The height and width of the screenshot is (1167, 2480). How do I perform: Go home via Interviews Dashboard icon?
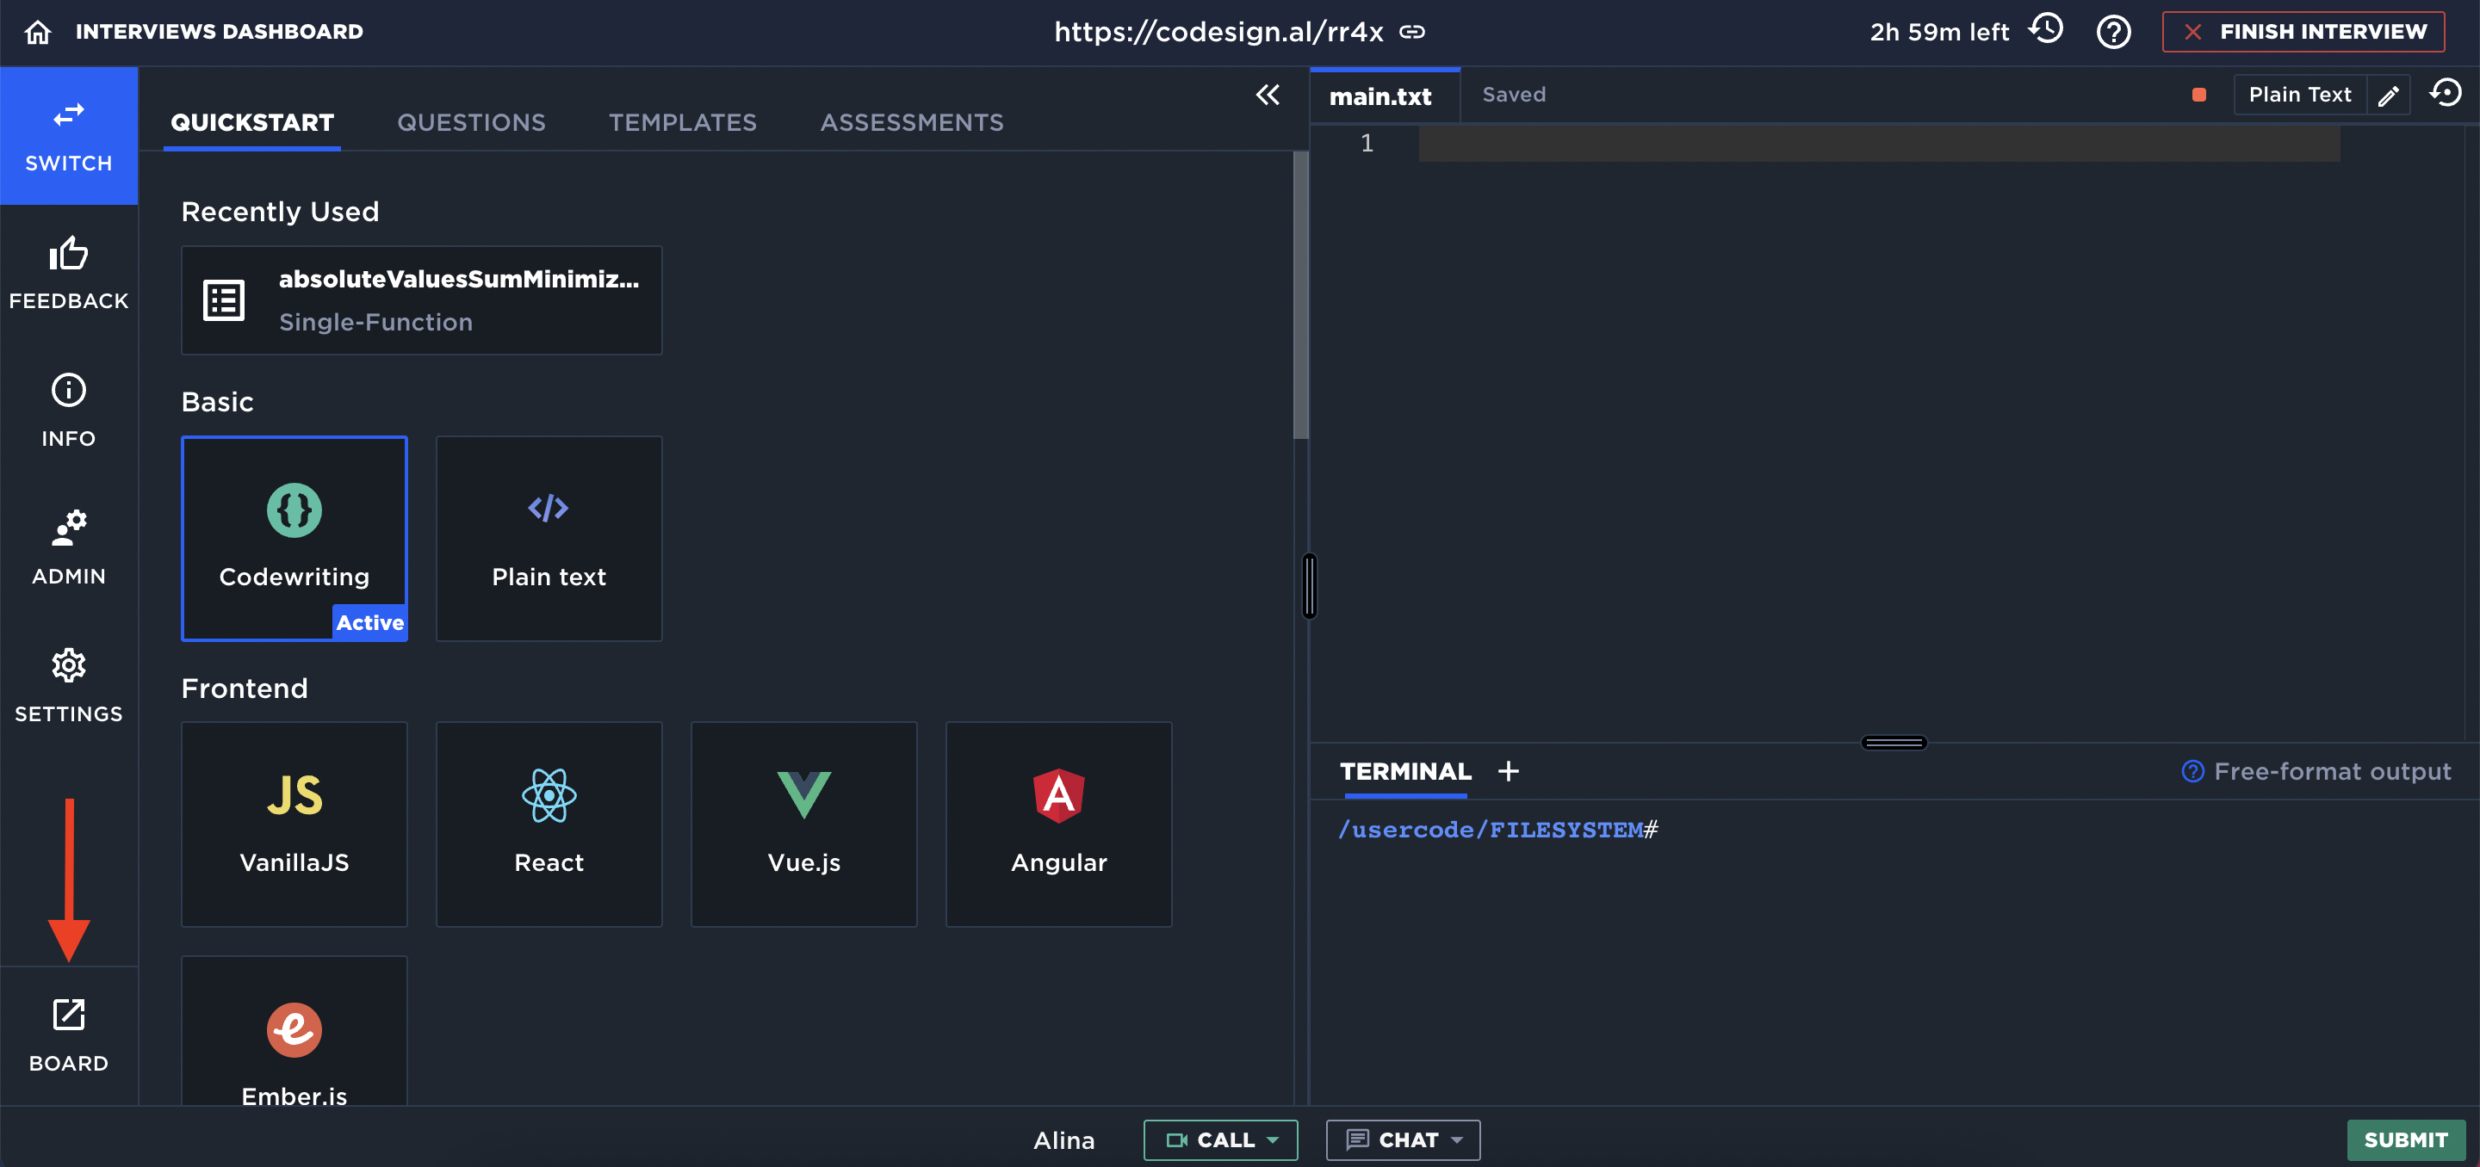point(38,32)
